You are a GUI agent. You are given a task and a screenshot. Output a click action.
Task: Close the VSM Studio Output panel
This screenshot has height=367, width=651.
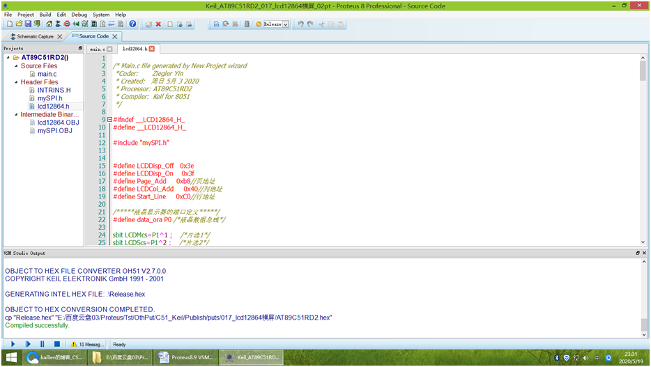coord(644,253)
